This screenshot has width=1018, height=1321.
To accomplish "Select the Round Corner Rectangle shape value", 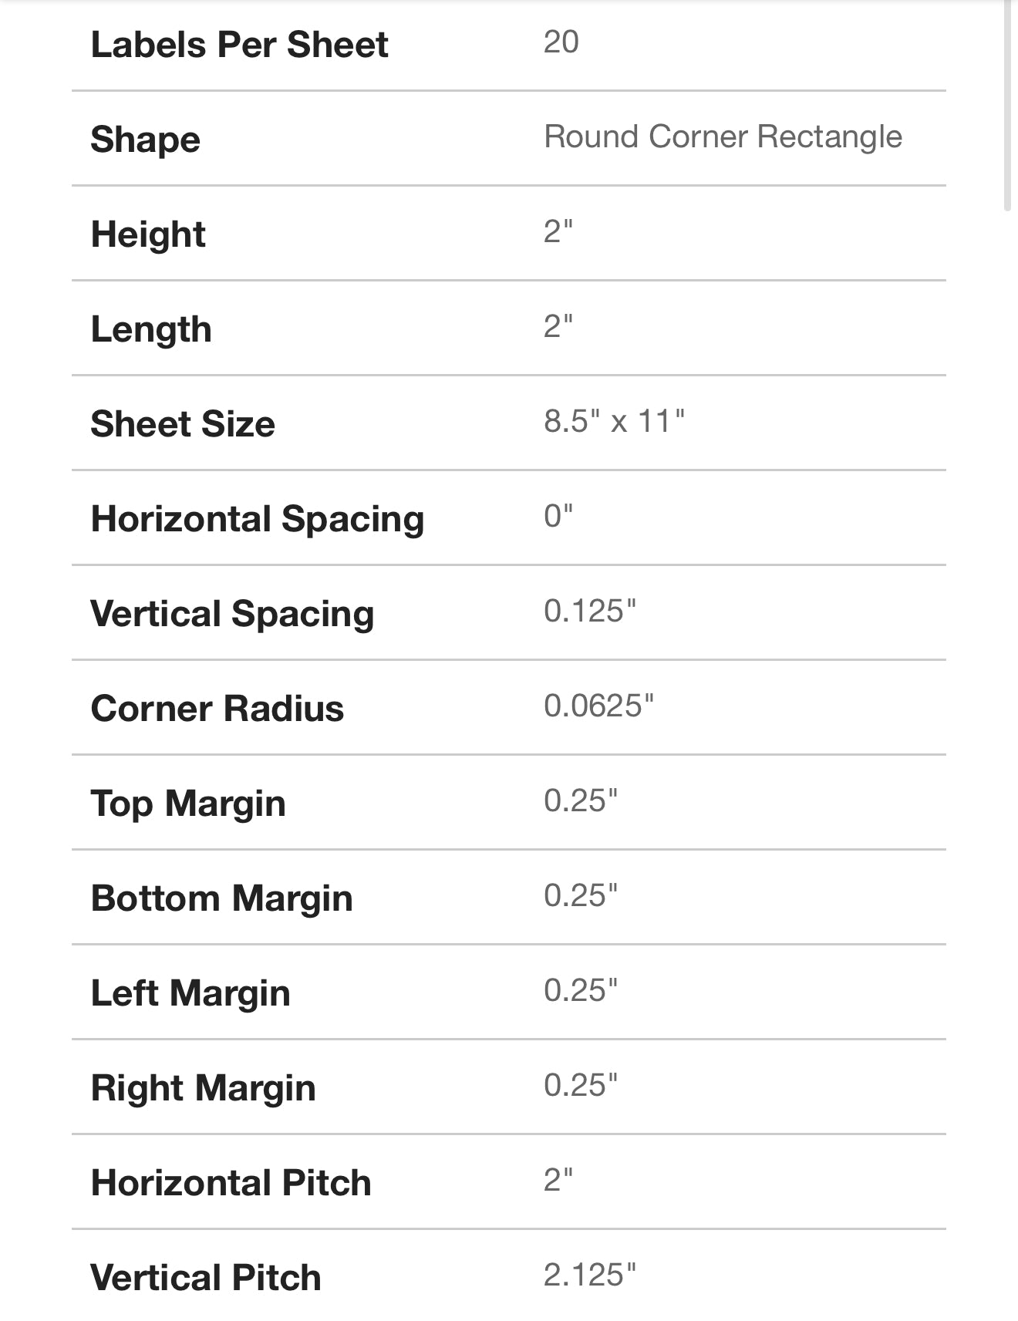I will click(x=723, y=136).
